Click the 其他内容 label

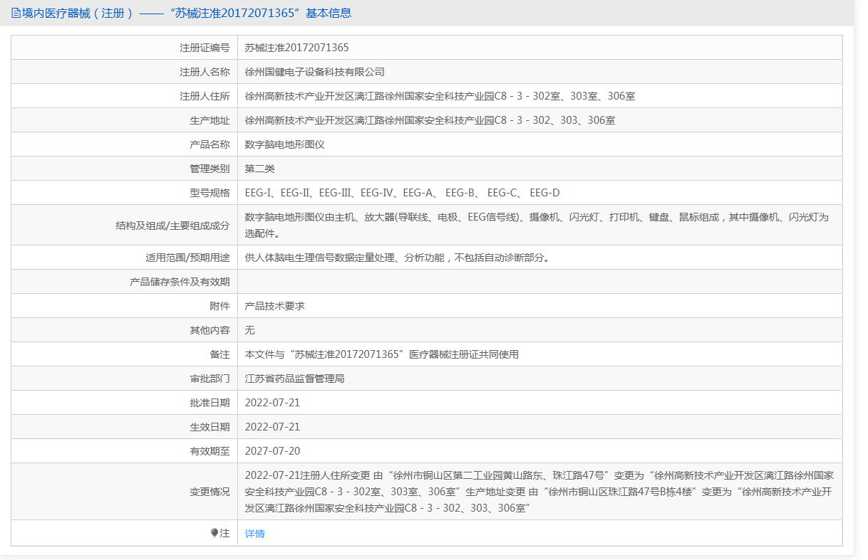point(210,330)
